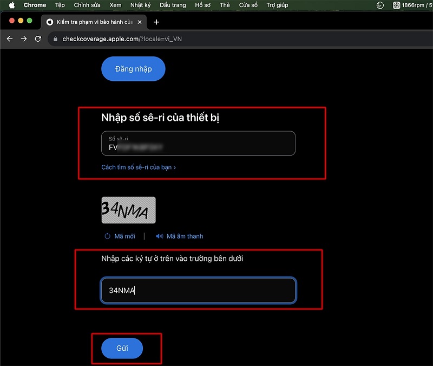Open a new tab with the plus icon
Viewport: 433px width, 366px height.
156,22
